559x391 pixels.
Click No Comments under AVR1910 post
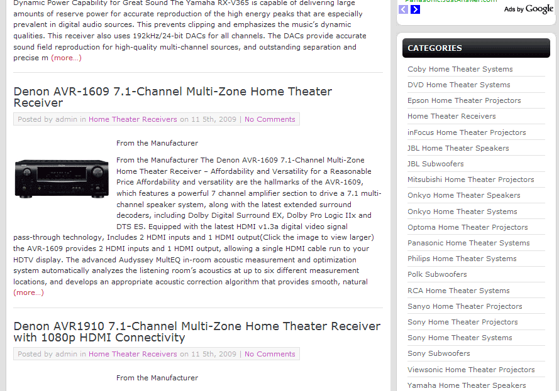[270, 354]
